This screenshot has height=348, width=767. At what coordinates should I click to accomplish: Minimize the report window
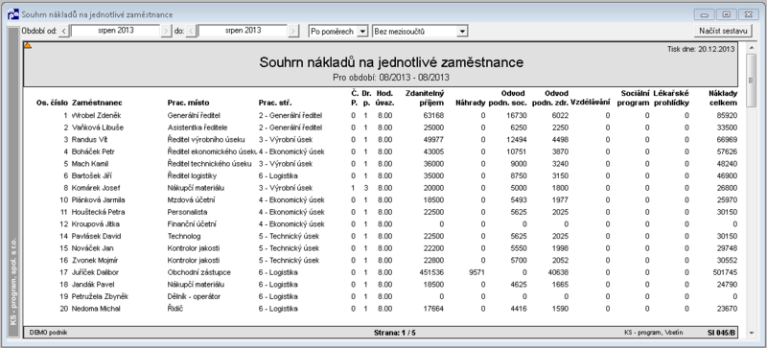click(x=705, y=14)
